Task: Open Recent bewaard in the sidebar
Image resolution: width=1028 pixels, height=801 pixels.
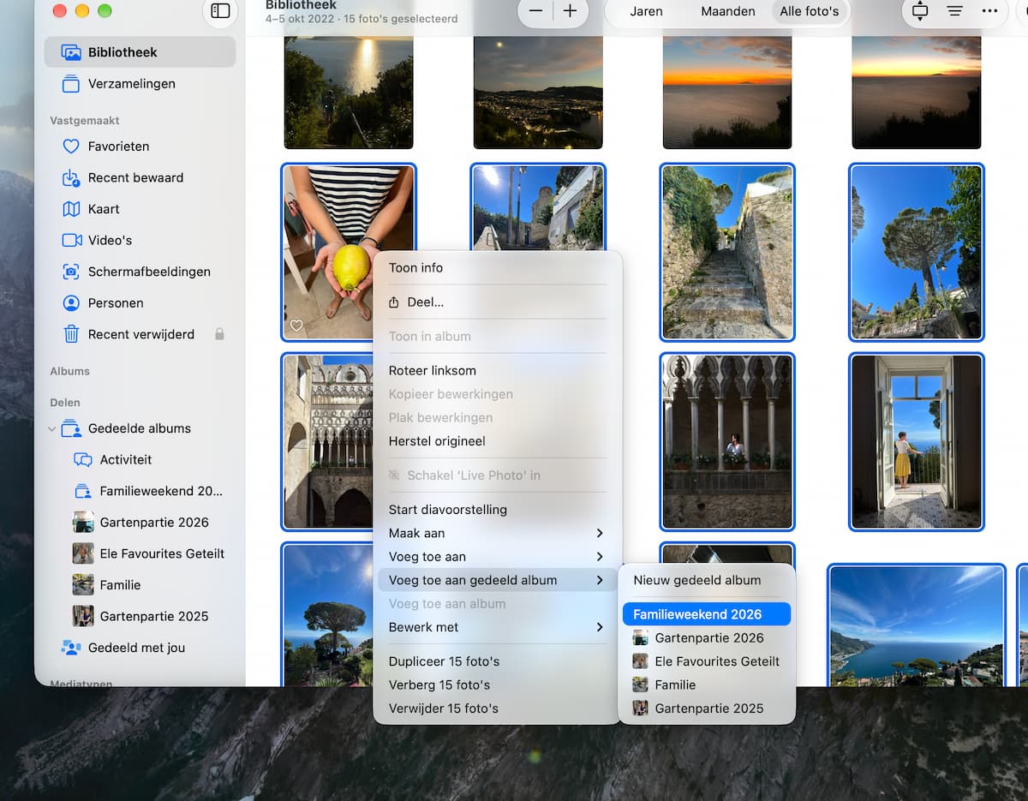Action: pos(140,178)
